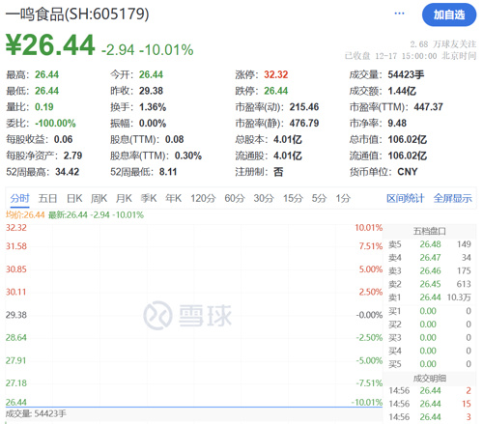Viewport: 483px width, 424px height.
Task: Click the 卖1 volume 10.3万
Action: [x=459, y=297]
